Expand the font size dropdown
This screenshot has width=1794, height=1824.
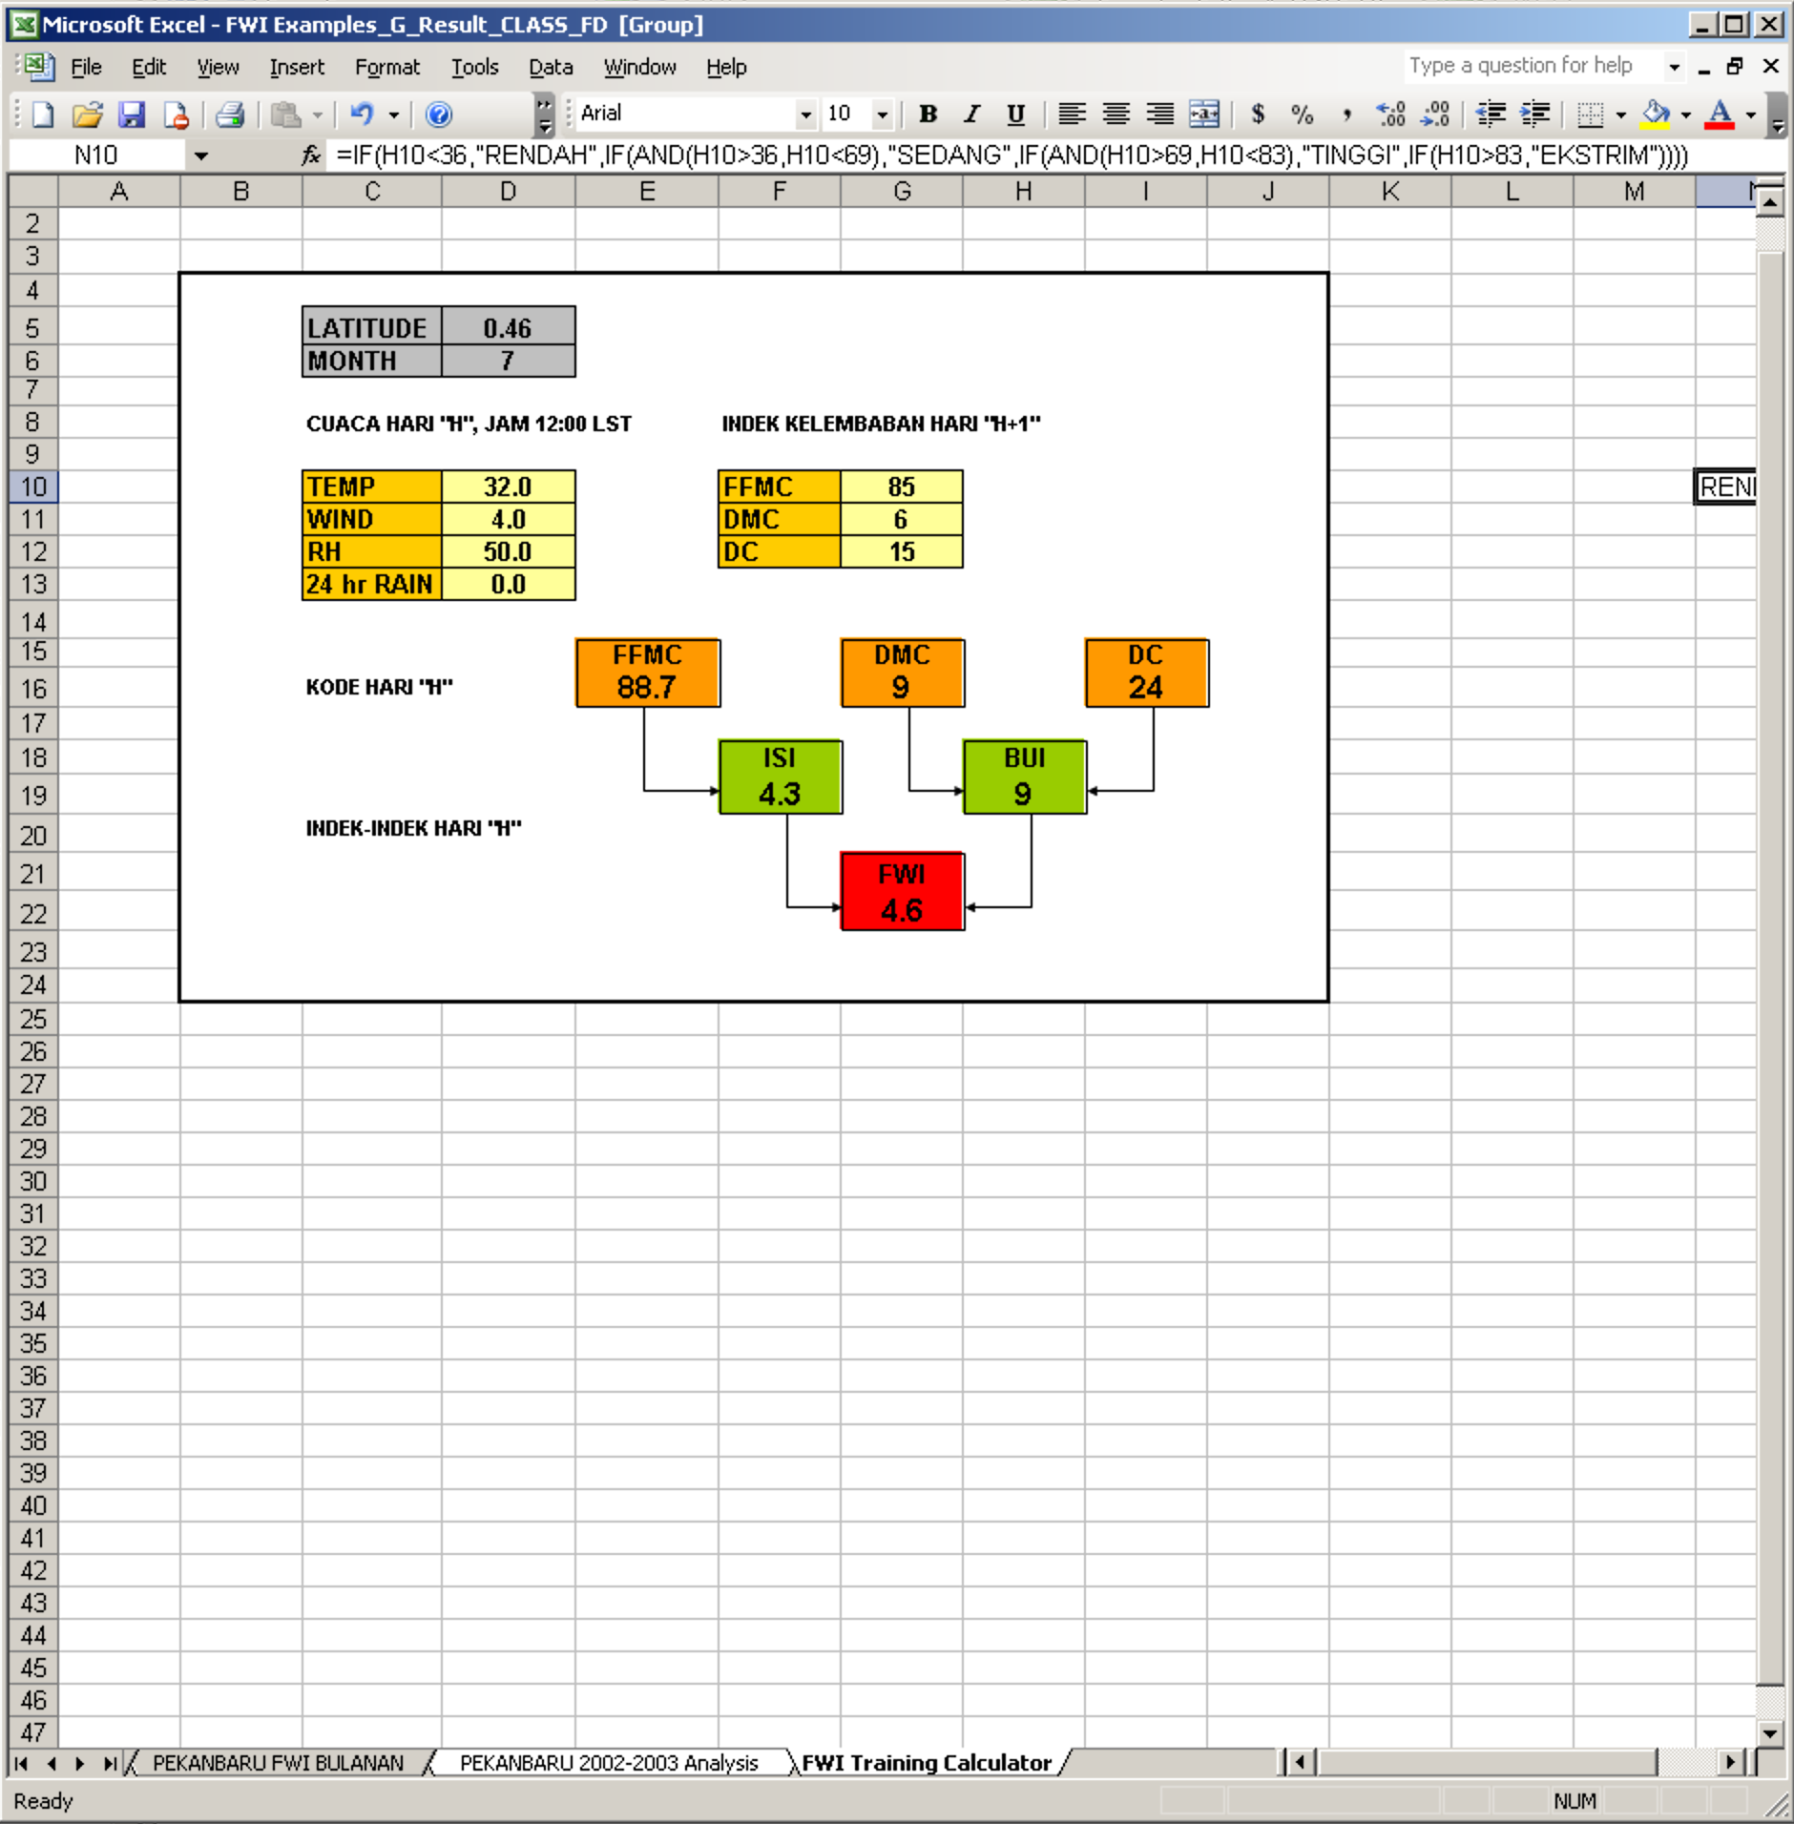tap(882, 114)
